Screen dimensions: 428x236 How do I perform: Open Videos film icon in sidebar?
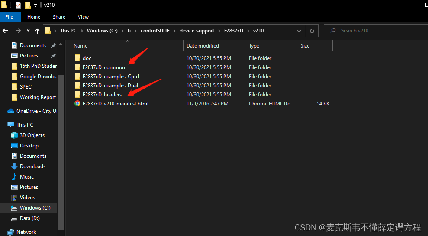pos(14,197)
